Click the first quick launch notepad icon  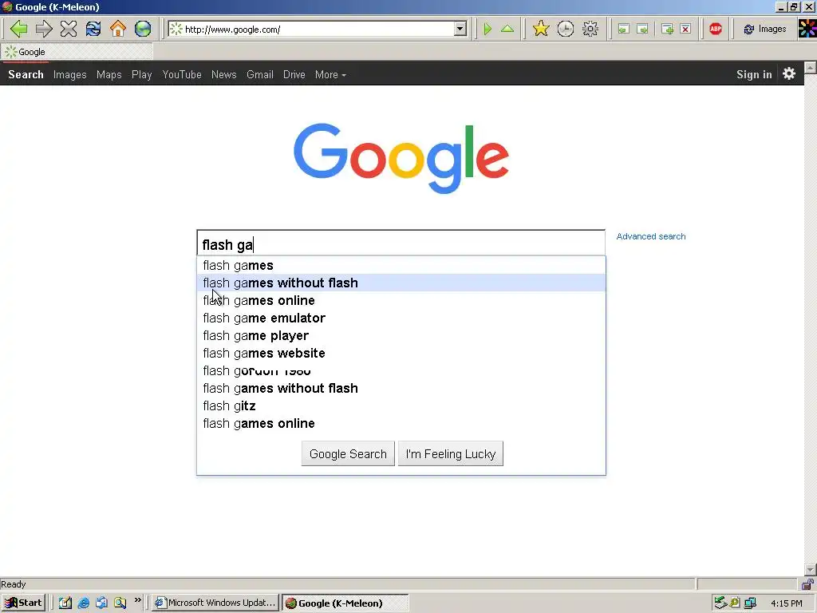coord(65,603)
